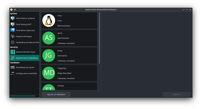Viewport: 202px width, 109px height.
Task: Open Configuration matérielle sliders icon
Action: [13, 73]
